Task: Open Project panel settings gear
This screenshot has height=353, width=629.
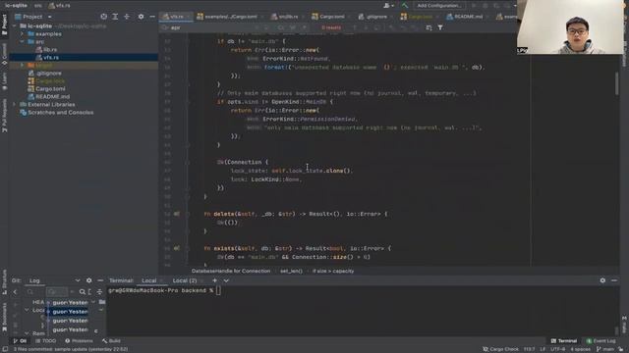Action: point(141,17)
